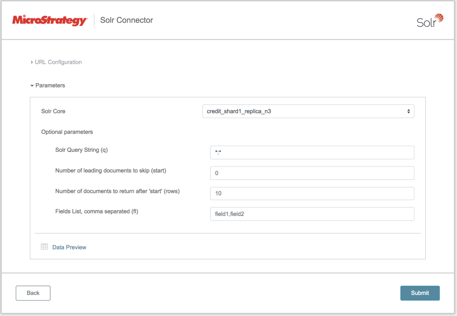Open the Data Preview link
Viewport: 457px width, 316px height.
(69, 247)
